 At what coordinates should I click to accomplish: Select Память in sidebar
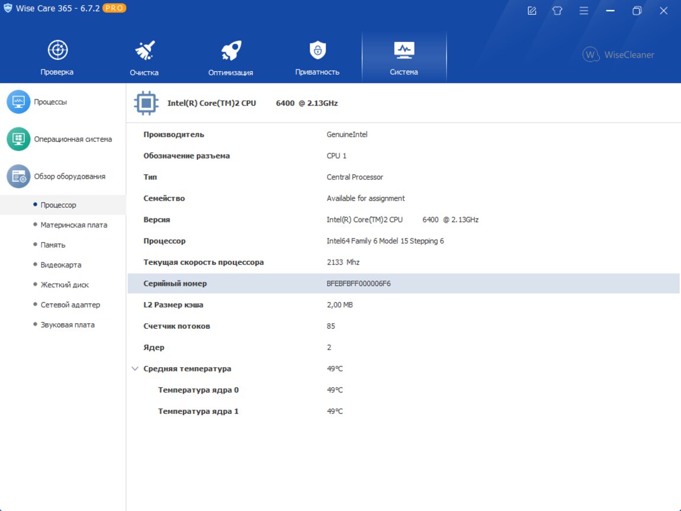[x=53, y=245]
